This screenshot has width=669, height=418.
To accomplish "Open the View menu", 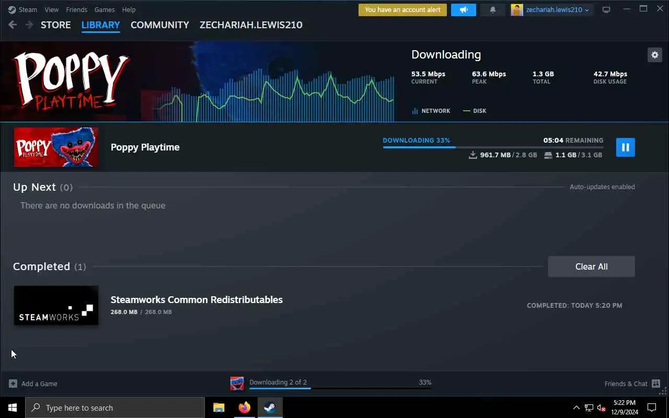I will (x=51, y=9).
